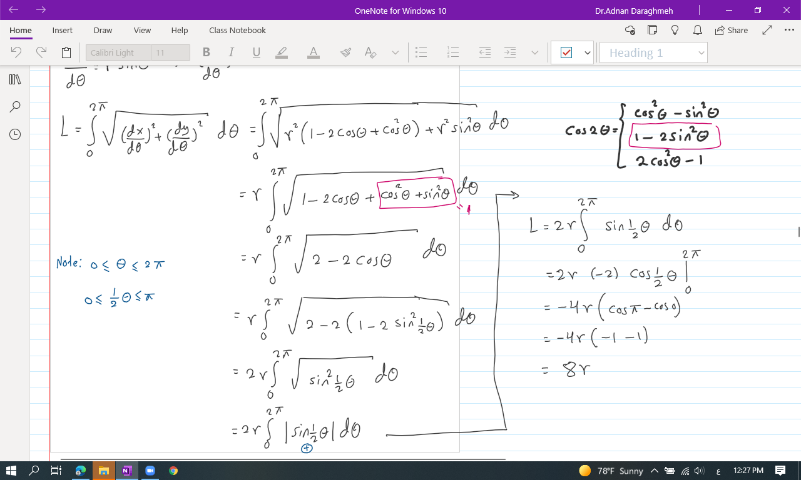This screenshot has height=480, width=801.
Task: Open the font size box
Action: coord(171,52)
